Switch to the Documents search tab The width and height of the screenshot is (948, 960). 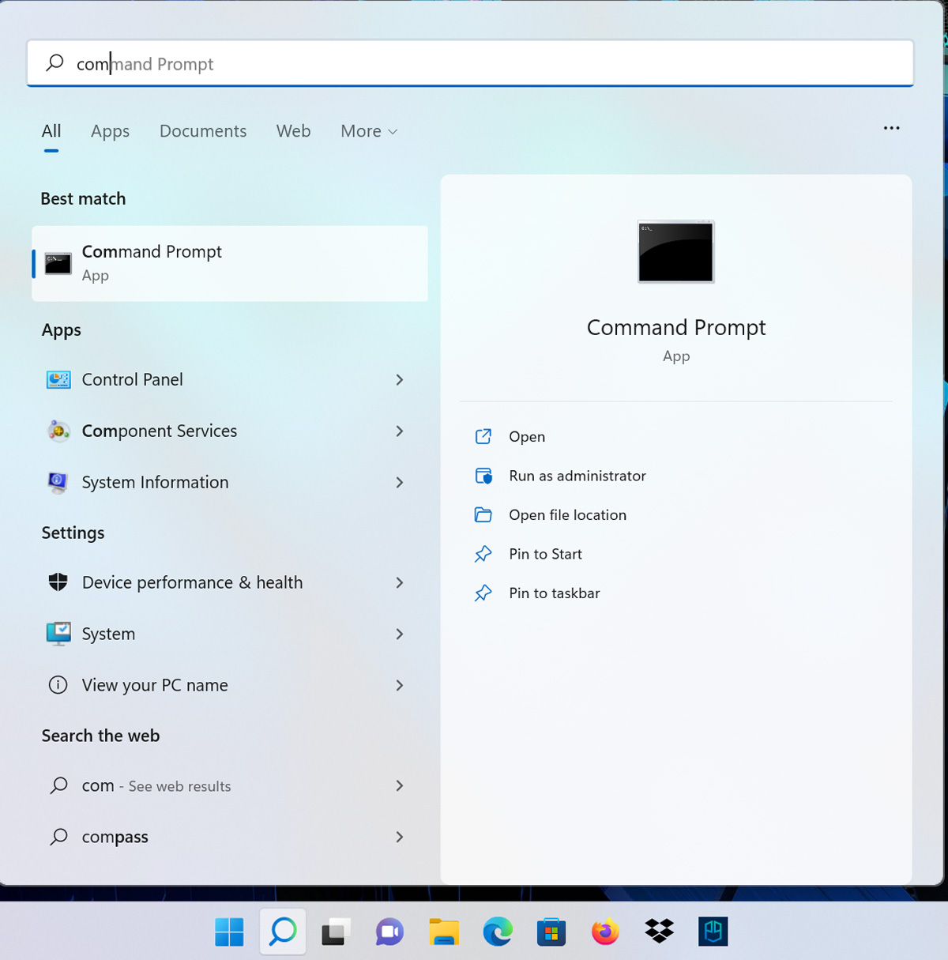(203, 131)
